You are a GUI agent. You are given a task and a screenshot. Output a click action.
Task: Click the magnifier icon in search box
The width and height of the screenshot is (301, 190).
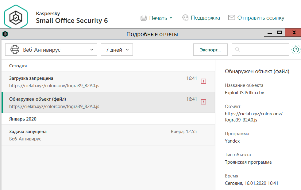[237, 50]
